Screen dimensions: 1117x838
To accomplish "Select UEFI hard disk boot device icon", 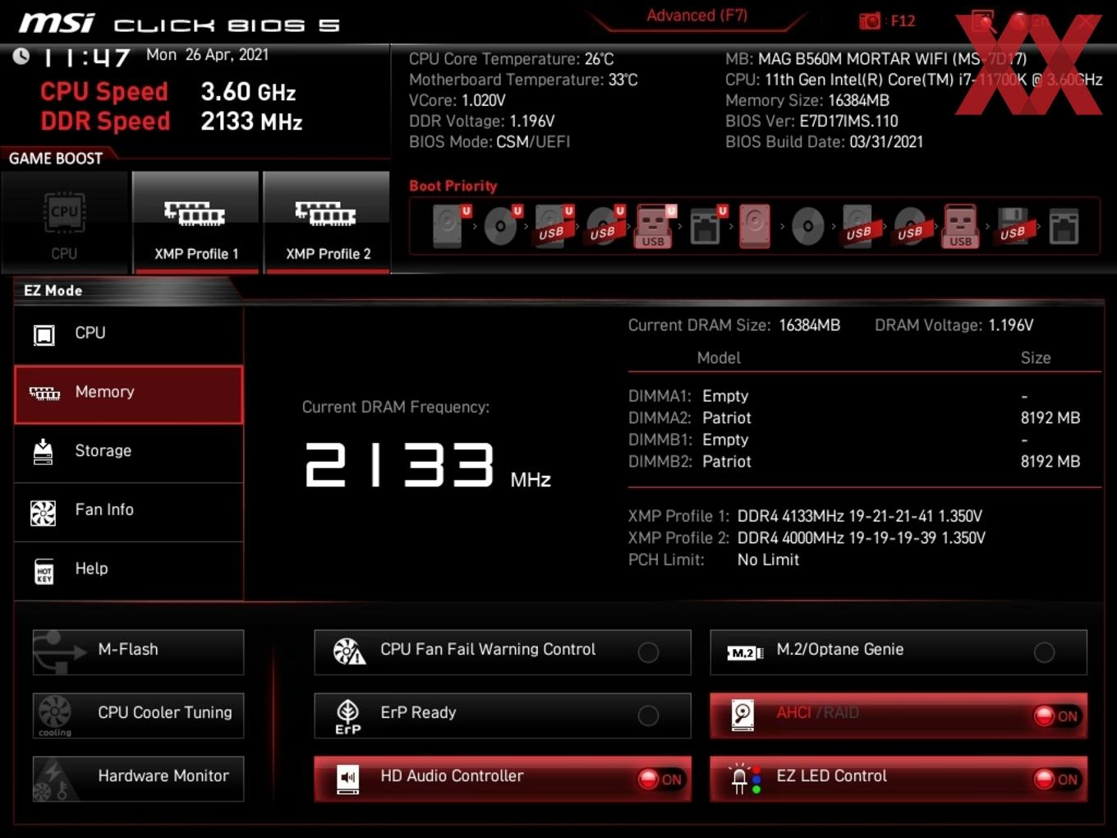I will tap(449, 226).
